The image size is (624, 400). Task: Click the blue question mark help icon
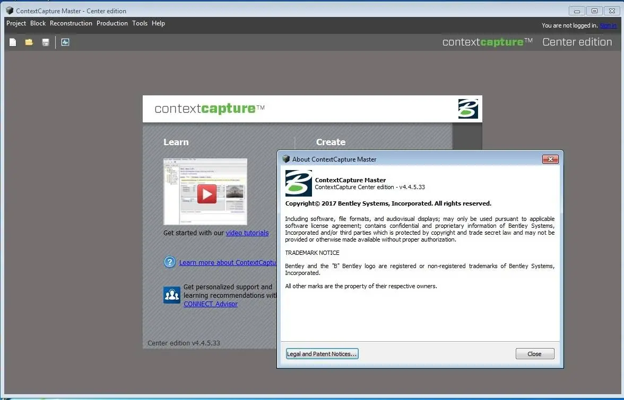point(170,262)
